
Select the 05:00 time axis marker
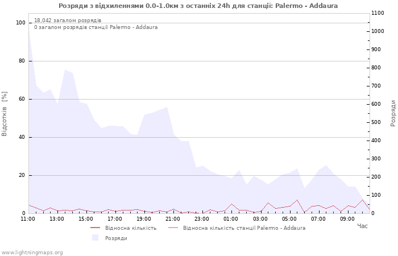(x=289, y=218)
